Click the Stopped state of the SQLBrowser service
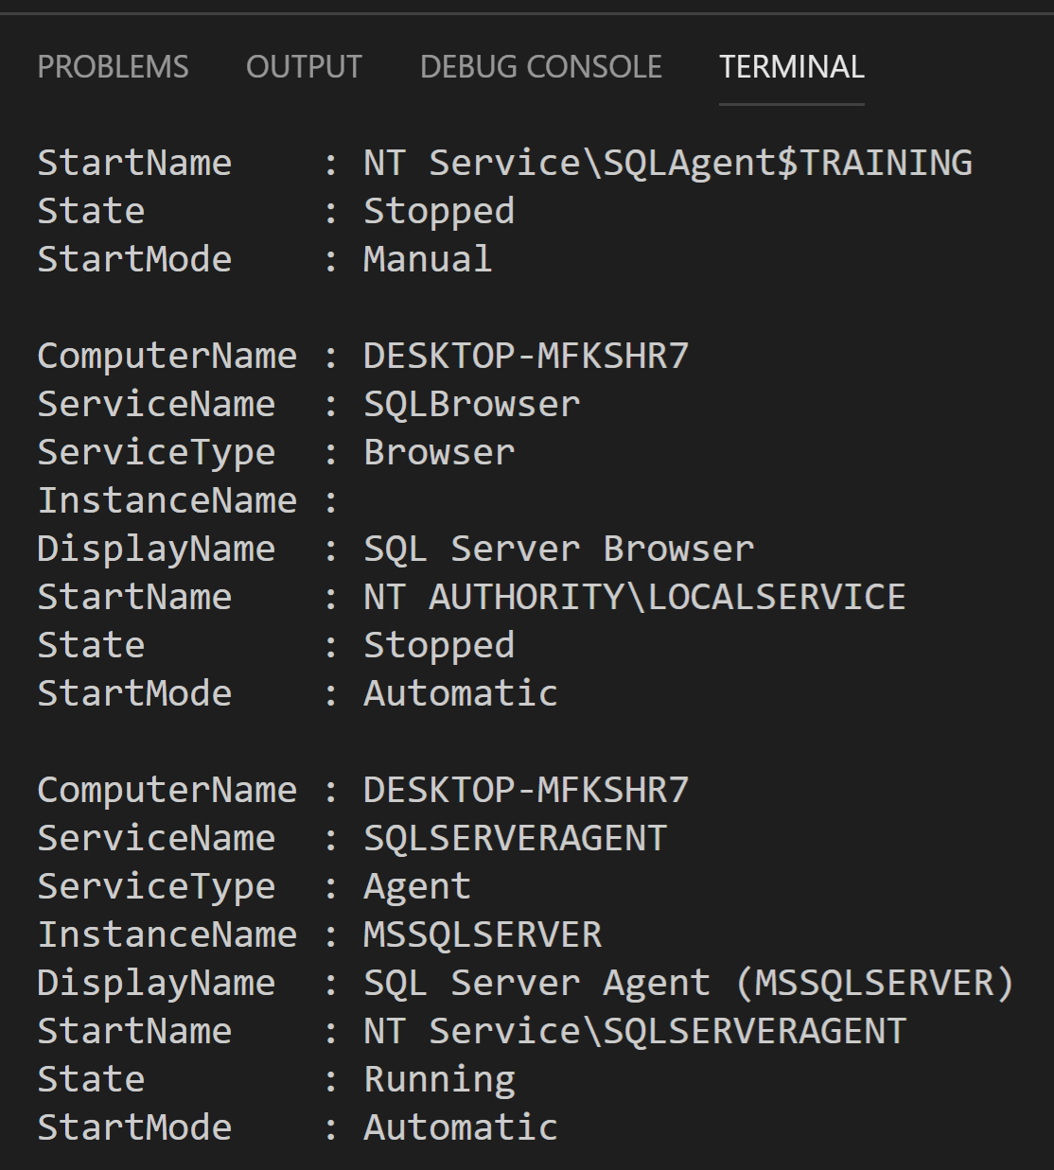 pyautogui.click(x=439, y=645)
